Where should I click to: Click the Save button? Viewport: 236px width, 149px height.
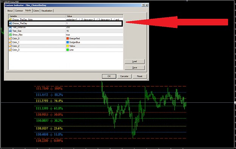[134, 68]
